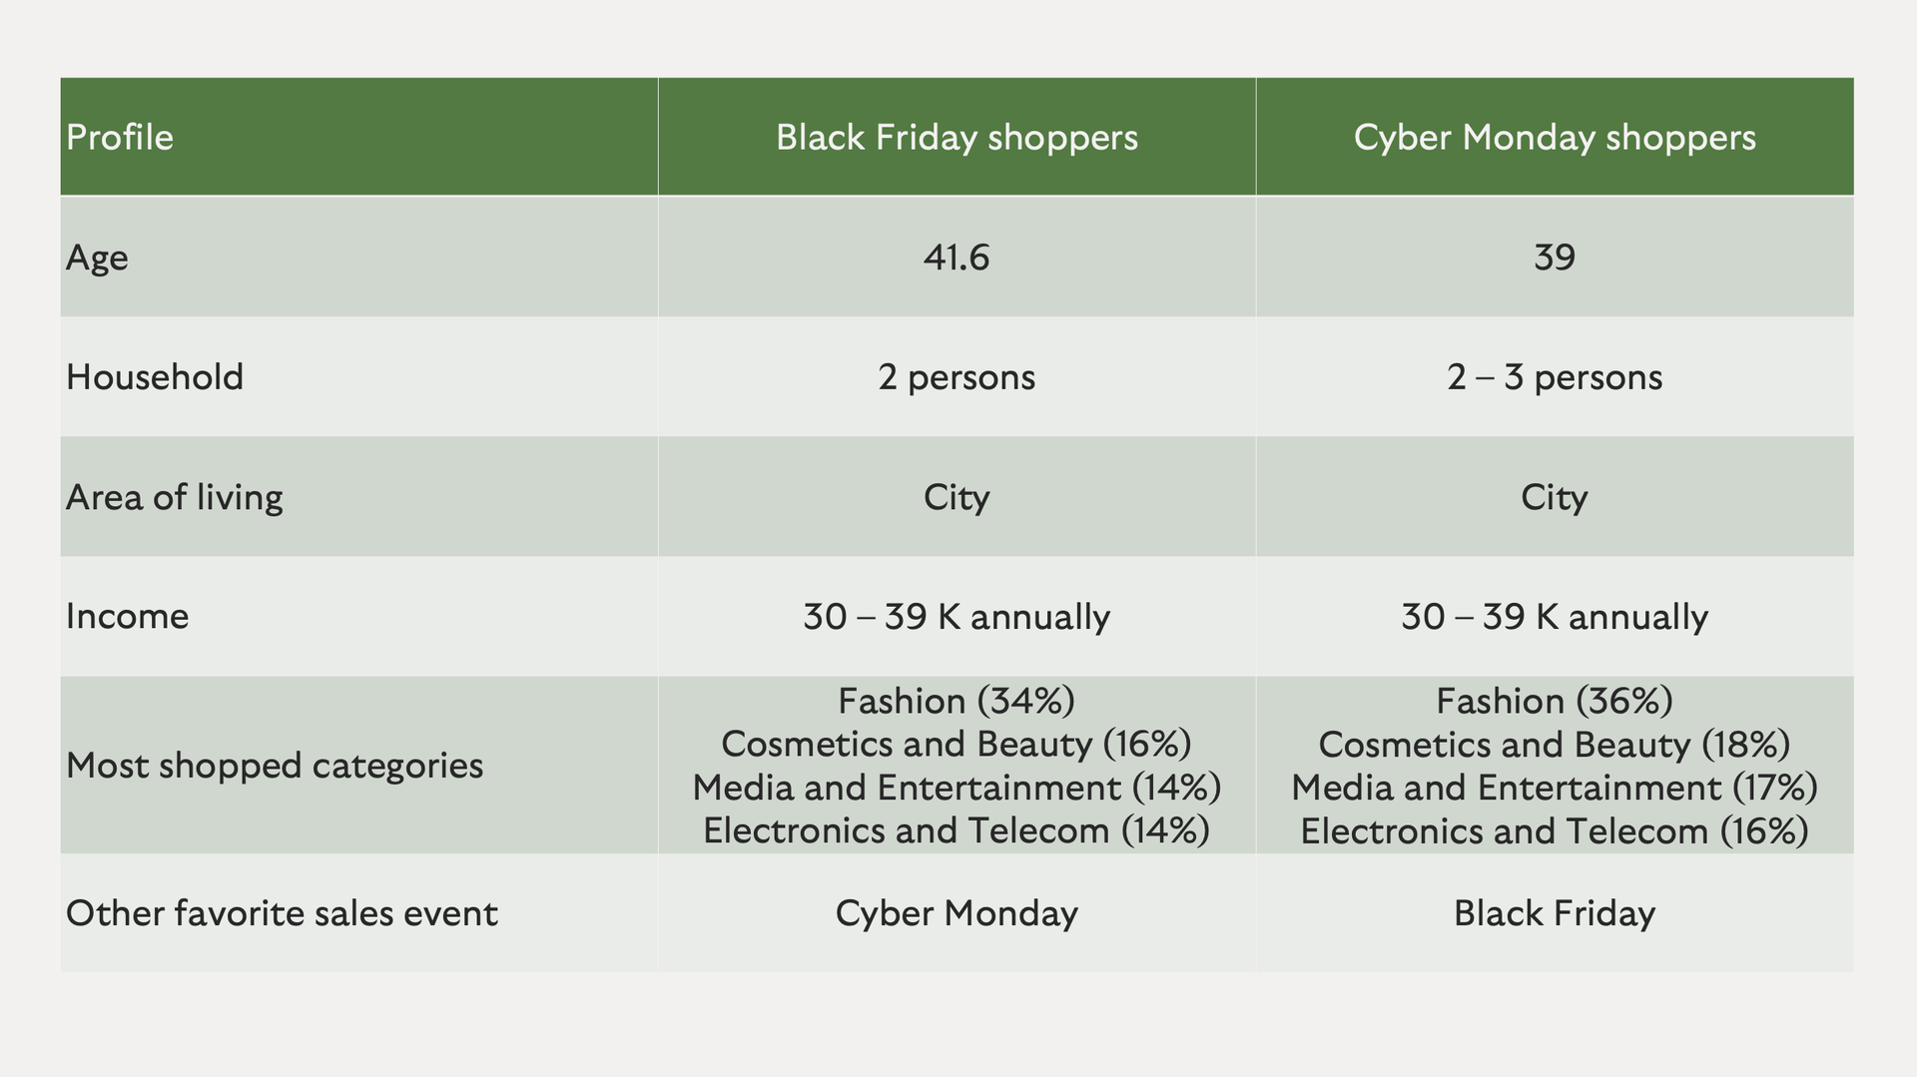This screenshot has width=1917, height=1078.
Task: Click the Income row label
Action: click(127, 617)
